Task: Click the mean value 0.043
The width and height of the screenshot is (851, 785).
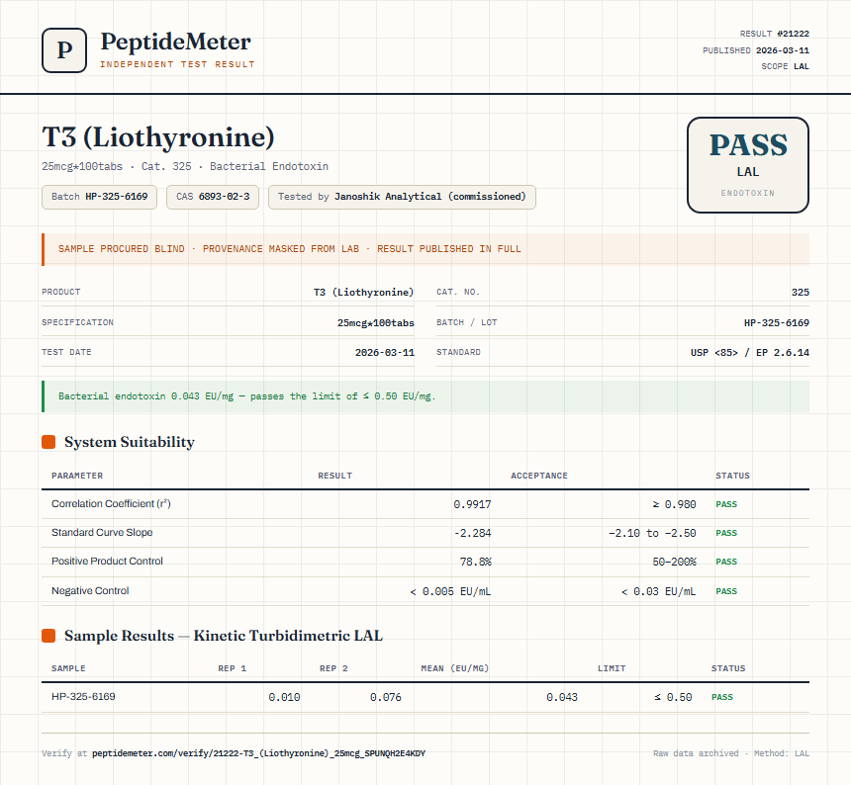Action: pyautogui.click(x=562, y=698)
